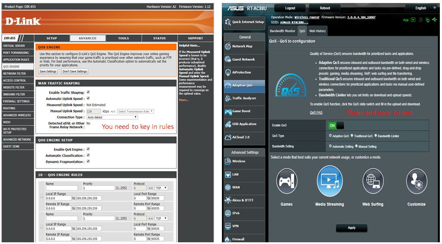Open AiCloud 2.0 icon
The width and height of the screenshot is (442, 244).
coord(228,137)
